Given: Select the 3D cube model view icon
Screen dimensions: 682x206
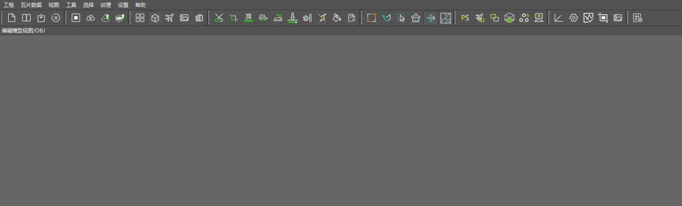Looking at the screenshot, I should coord(155,18).
